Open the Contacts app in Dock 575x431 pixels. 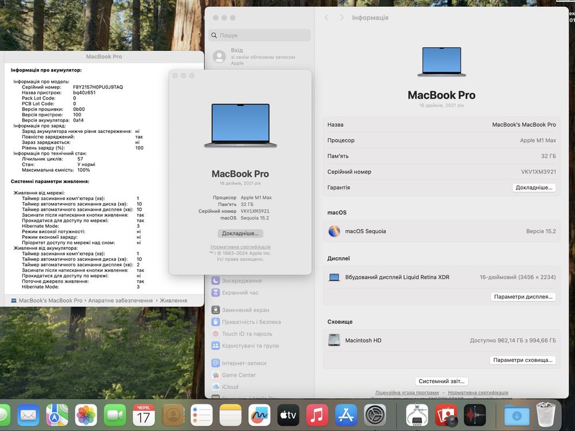172,415
